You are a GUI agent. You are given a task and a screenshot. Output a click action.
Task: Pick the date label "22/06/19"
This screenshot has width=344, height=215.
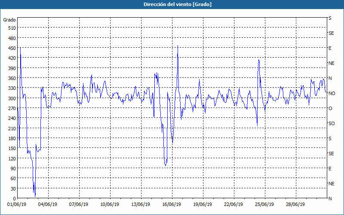[x=233, y=205]
